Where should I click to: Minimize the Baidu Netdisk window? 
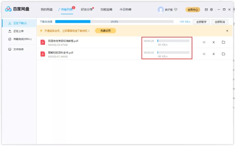click(219, 9)
